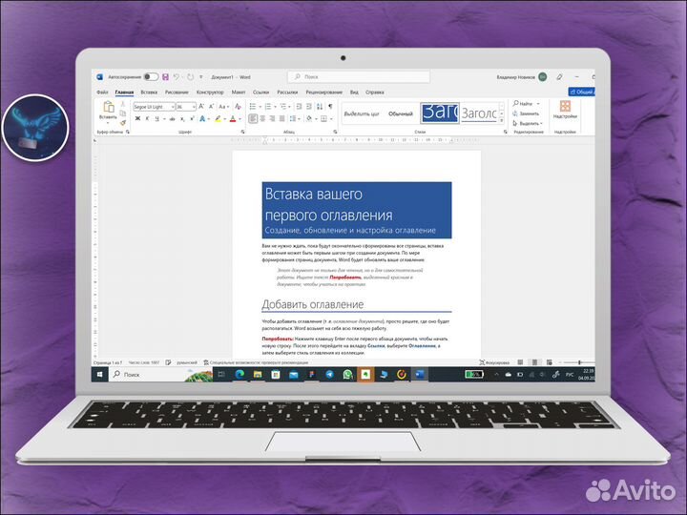
Task: Select Align Right paragraph alignment
Action: click(272, 118)
